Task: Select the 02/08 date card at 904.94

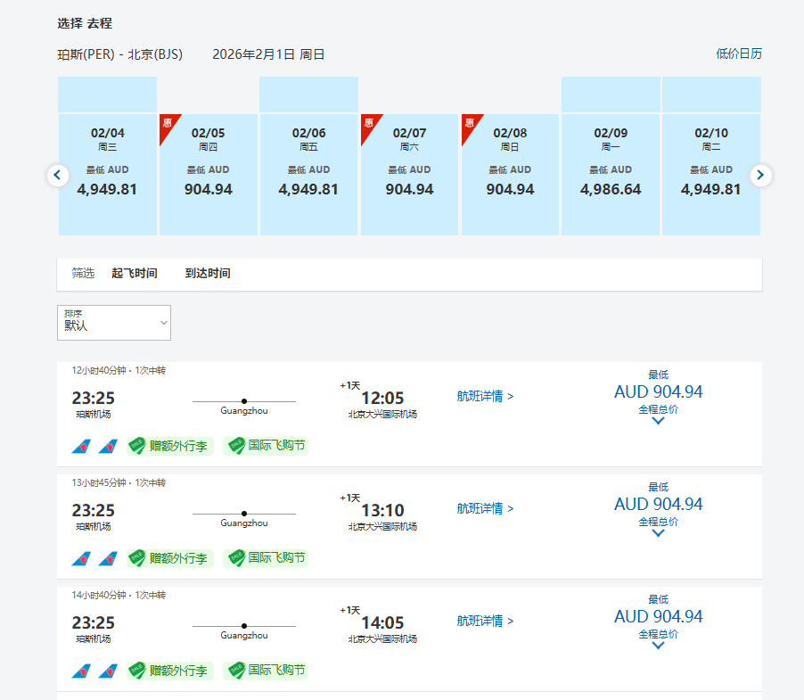Action: pos(510,175)
